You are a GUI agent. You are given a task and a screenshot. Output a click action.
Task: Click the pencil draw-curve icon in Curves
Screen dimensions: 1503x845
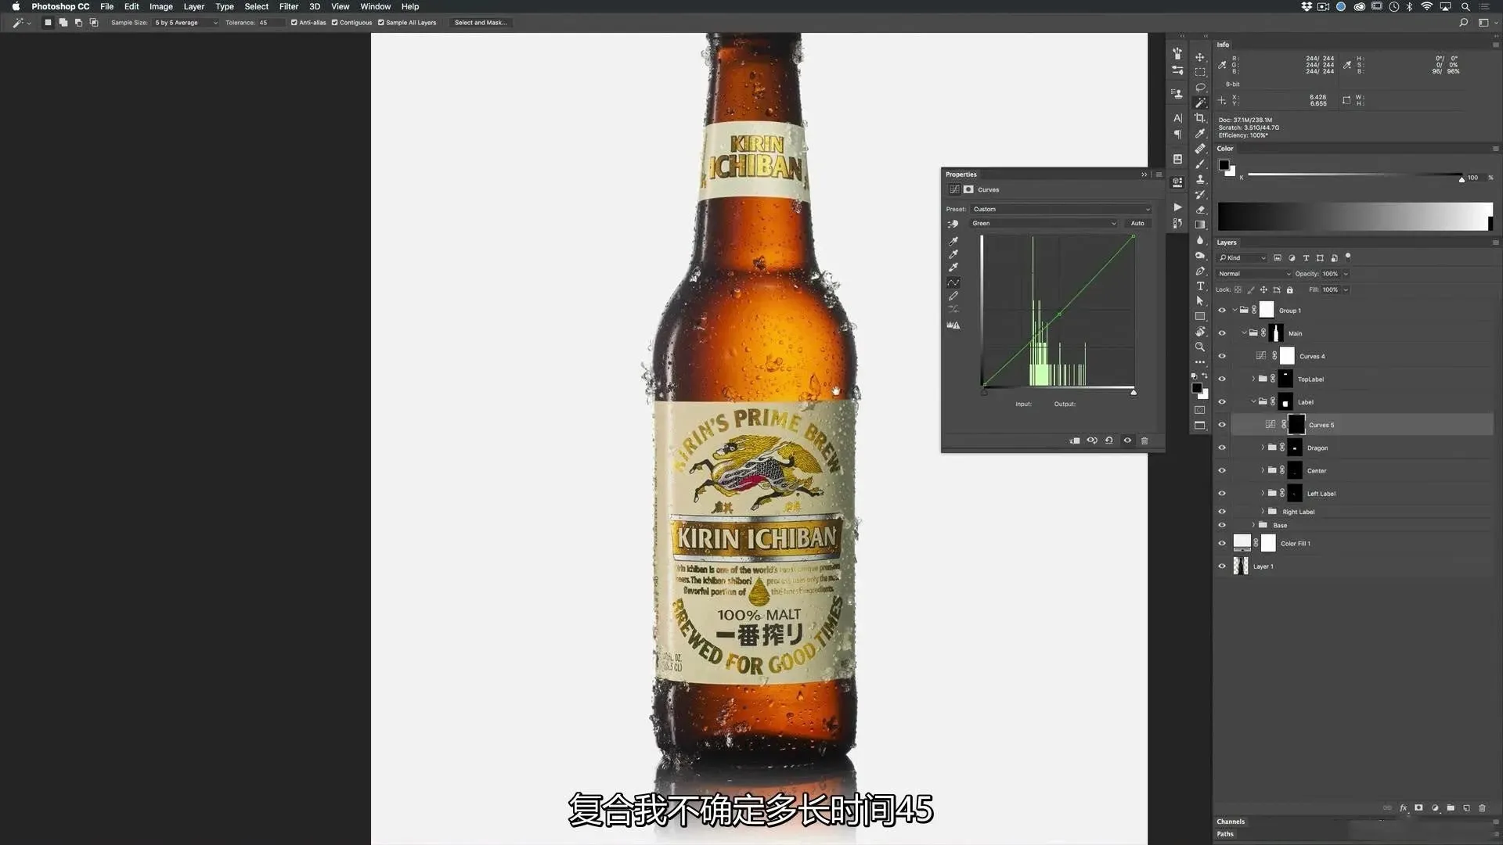coord(953,297)
